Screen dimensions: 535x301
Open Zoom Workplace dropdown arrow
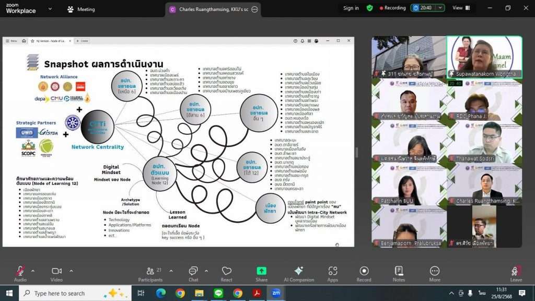(50, 9)
